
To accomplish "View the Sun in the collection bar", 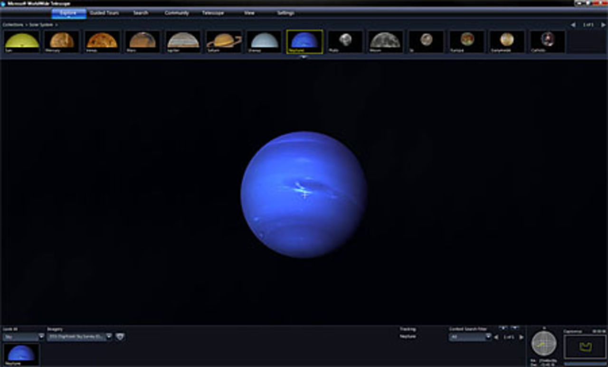I will coord(21,41).
